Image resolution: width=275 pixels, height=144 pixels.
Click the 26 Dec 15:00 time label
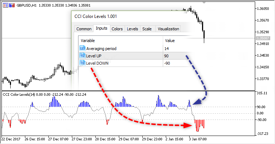coord(35,139)
